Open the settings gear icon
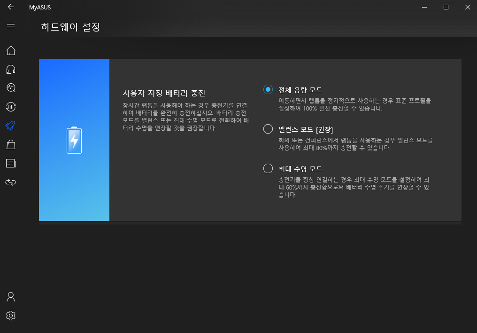The width and height of the screenshot is (477, 333). coord(11,316)
